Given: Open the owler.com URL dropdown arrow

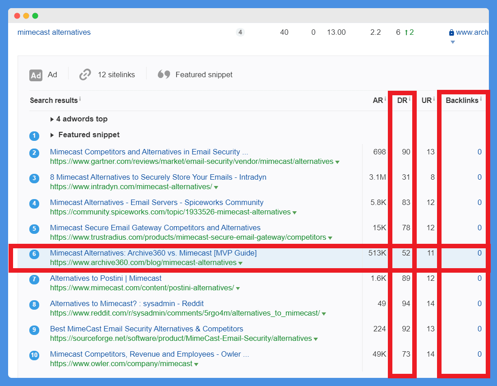Looking at the screenshot, I should [x=196, y=364].
